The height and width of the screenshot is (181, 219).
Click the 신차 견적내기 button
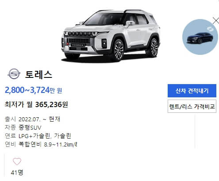[192, 91]
